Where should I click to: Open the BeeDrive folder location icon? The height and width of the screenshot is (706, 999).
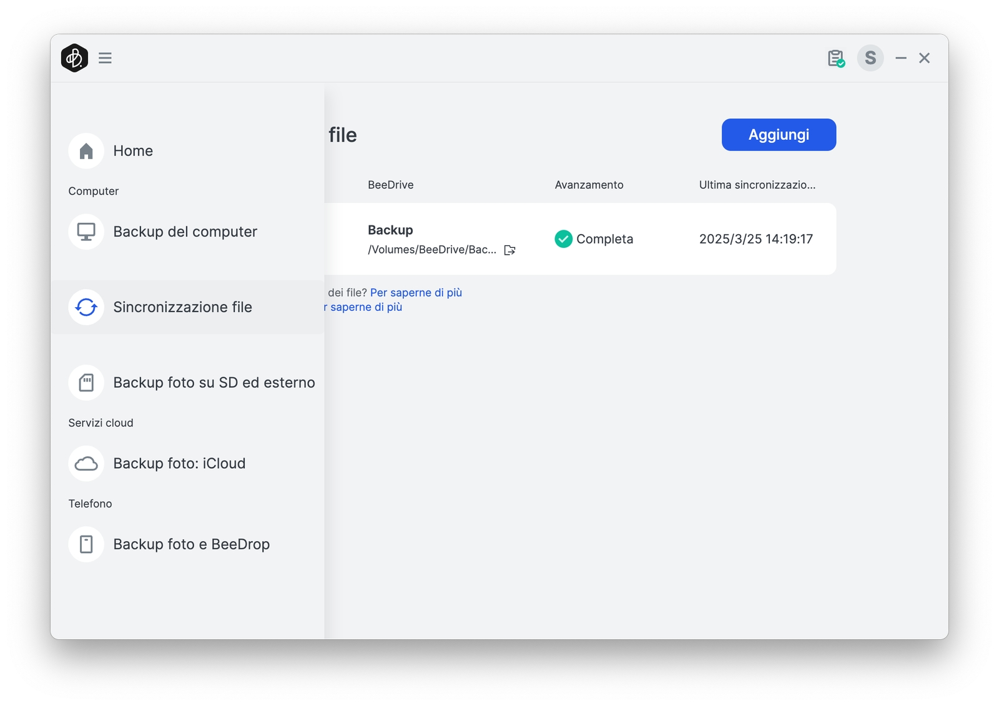(509, 250)
